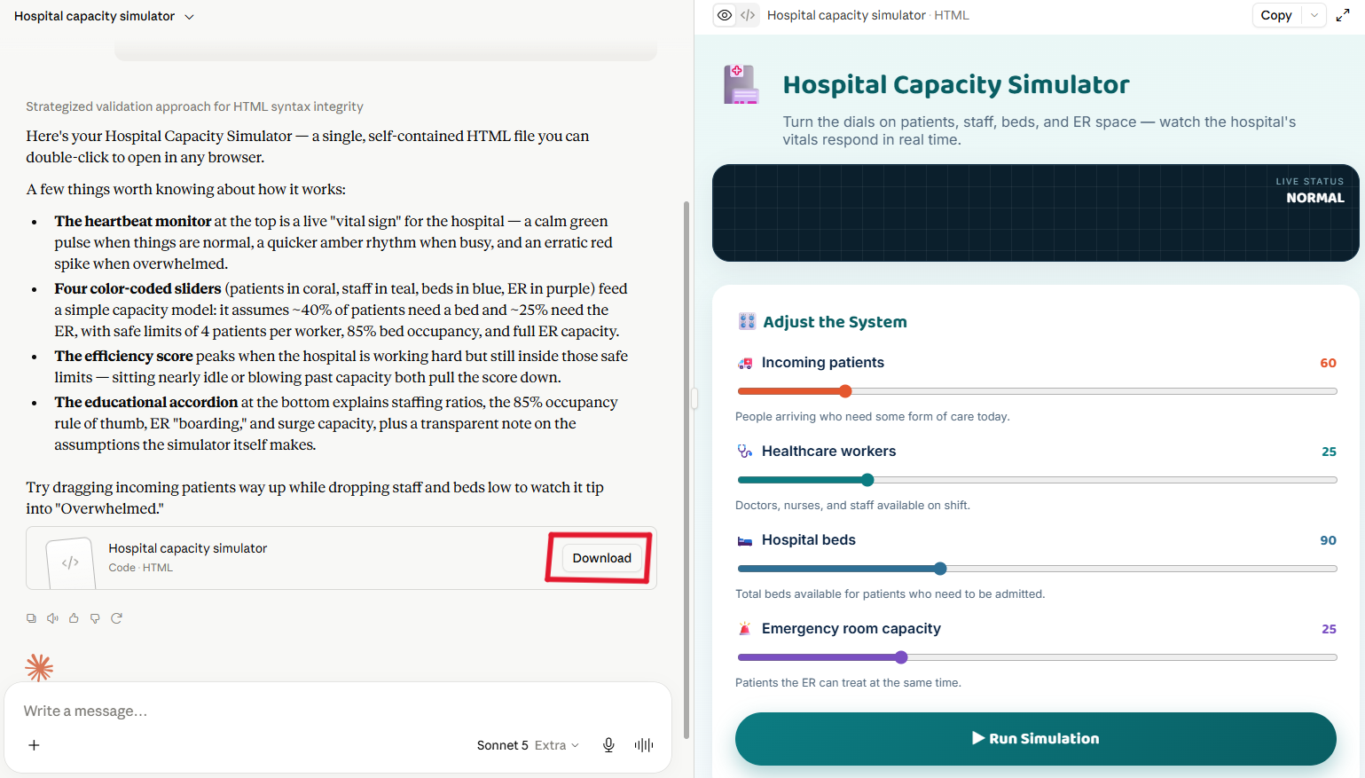
Task: Expand the artifact panel to fullscreen
Action: pyautogui.click(x=1343, y=15)
